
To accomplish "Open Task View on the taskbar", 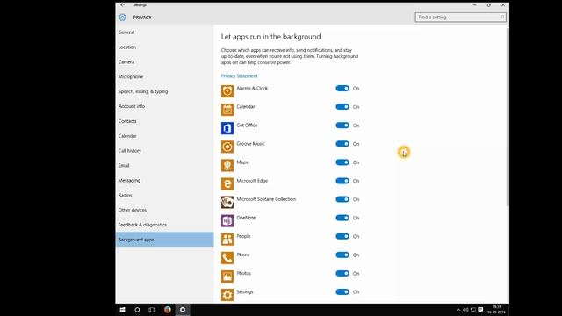I will point(152,310).
